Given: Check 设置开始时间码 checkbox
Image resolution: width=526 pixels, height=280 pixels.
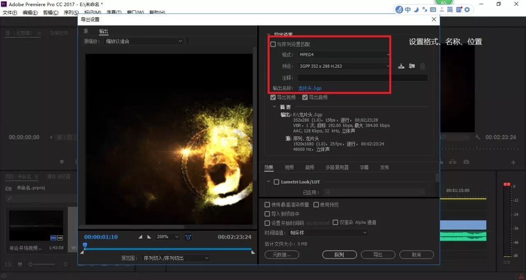Looking at the screenshot, I should (268, 223).
